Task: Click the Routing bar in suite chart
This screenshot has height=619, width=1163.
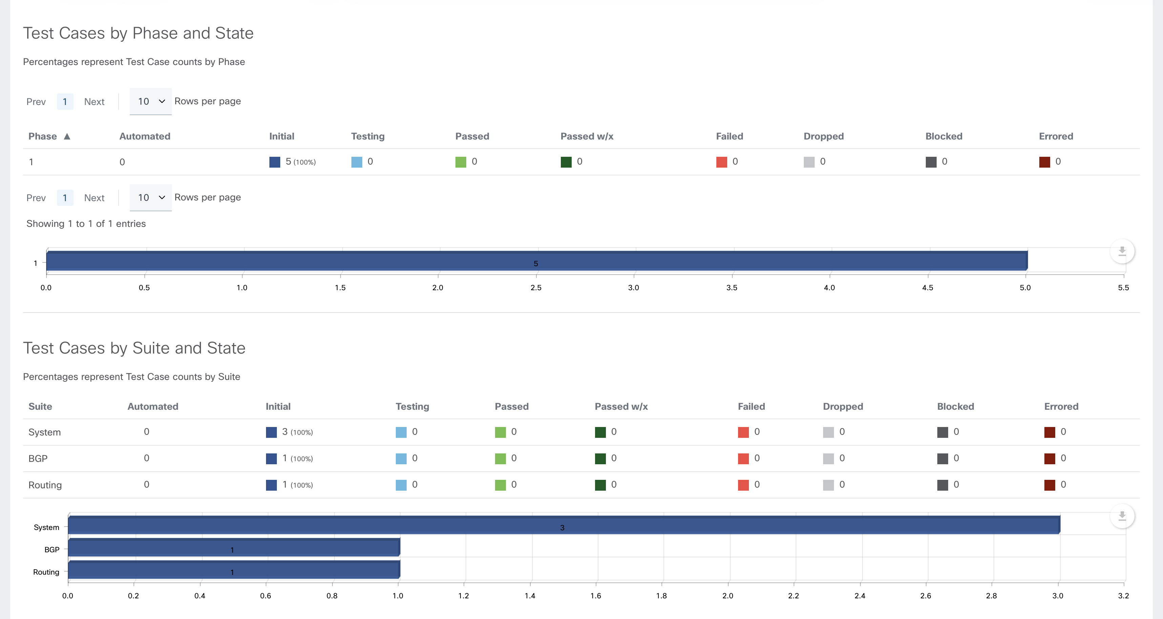Action: pos(234,570)
